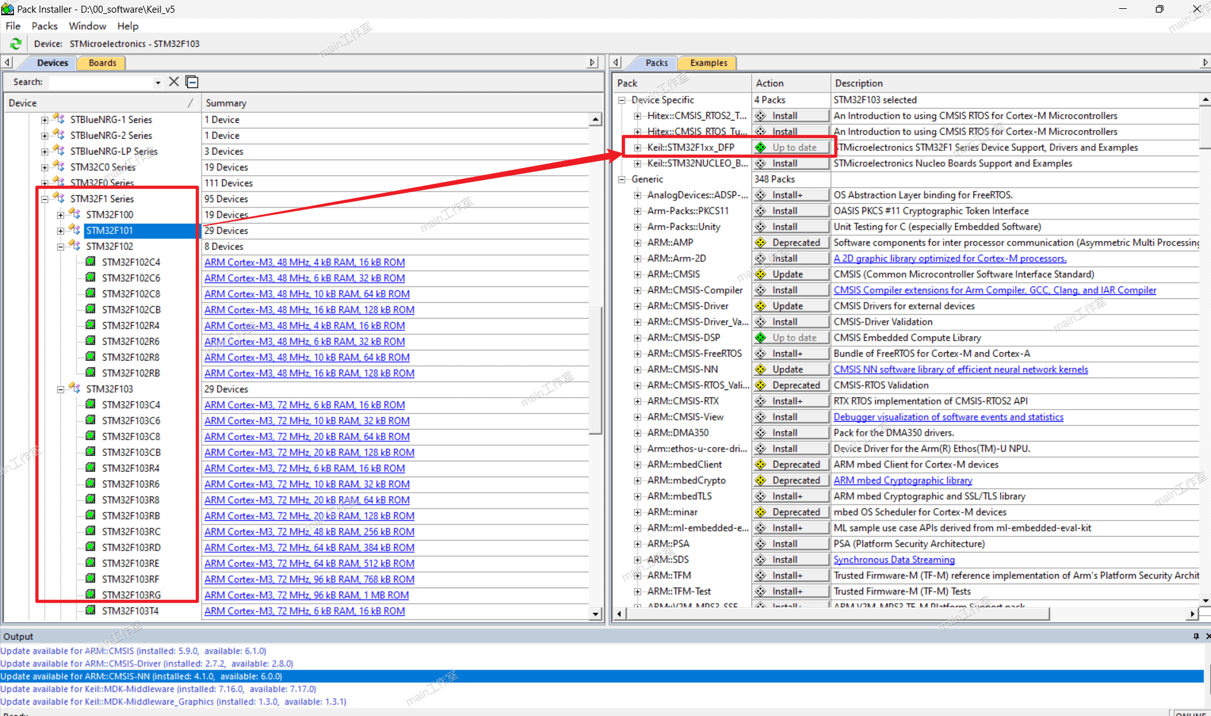Open the Help menu
This screenshot has width=1211, height=716.
pyautogui.click(x=127, y=26)
